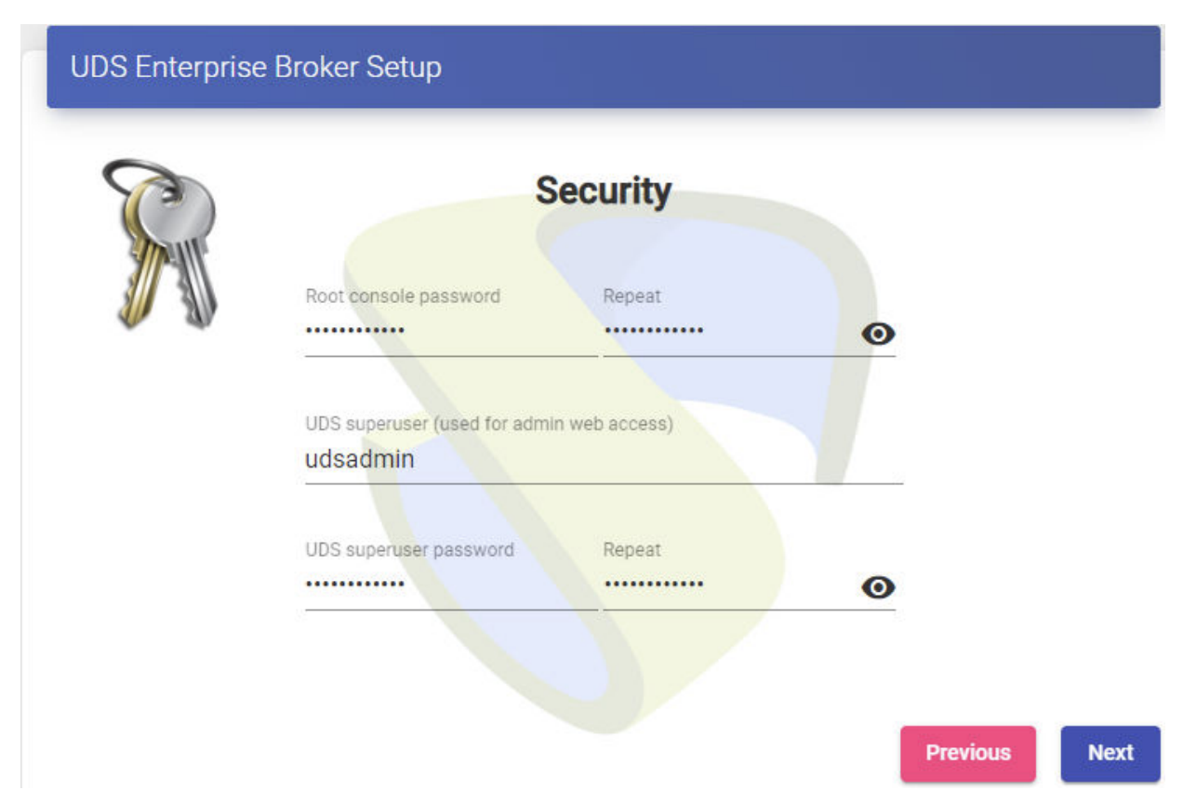Click the UDS superuser admin web access label
The height and width of the screenshot is (803, 1183).
click(489, 424)
